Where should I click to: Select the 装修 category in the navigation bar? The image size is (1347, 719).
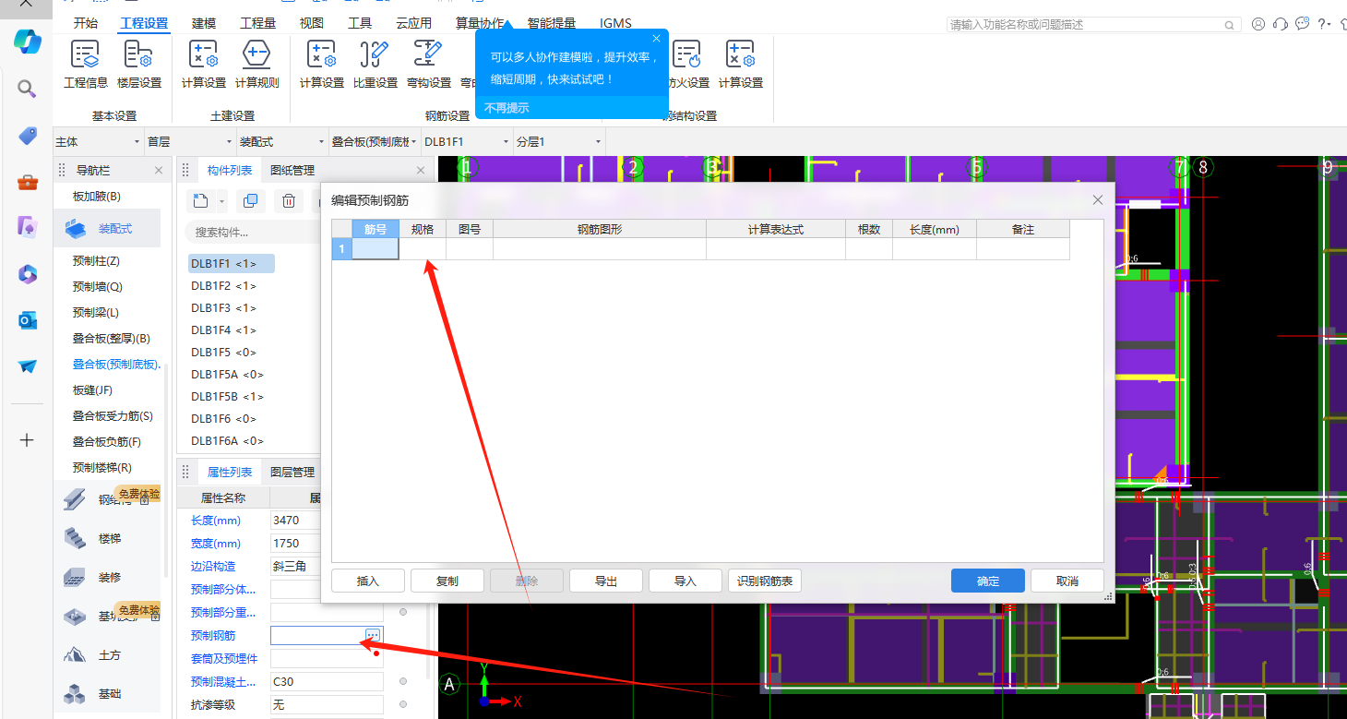click(106, 577)
